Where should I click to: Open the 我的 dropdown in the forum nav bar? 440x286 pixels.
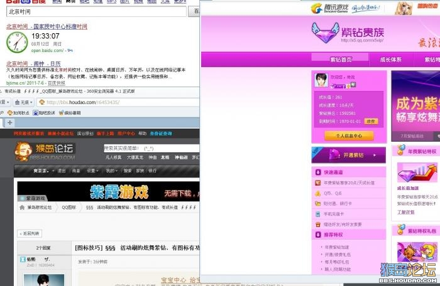tap(111, 171)
